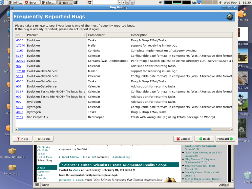Open the clock showing Wed Feb 1, 16:30
The width and height of the screenshot is (252, 189).
[x=237, y=2]
